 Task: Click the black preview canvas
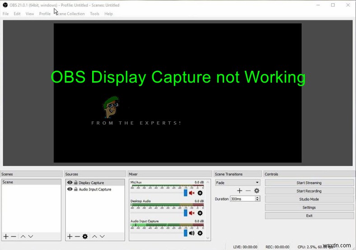tap(178, 93)
